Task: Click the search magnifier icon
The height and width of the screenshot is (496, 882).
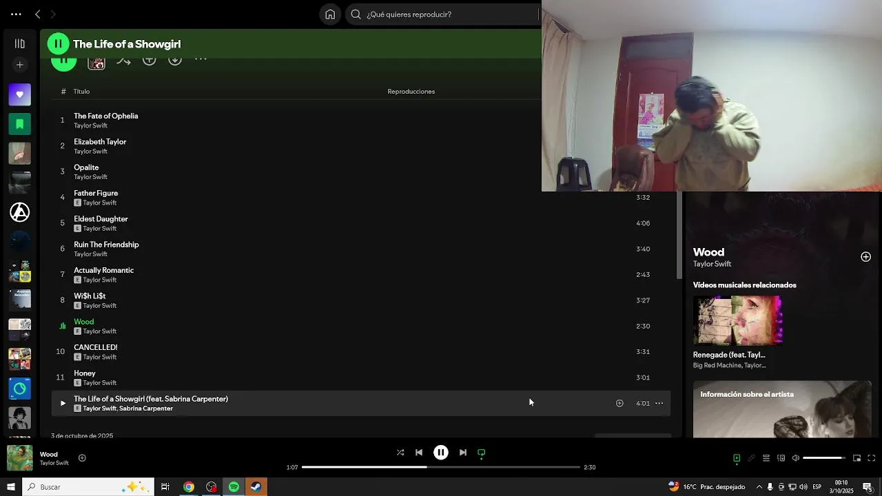Action: (x=356, y=14)
